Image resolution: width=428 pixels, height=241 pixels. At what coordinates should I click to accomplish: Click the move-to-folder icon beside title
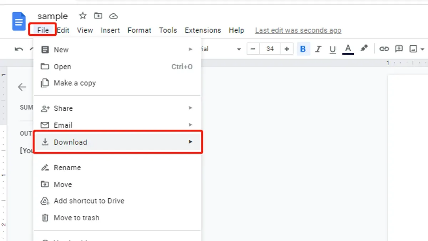coord(98,16)
